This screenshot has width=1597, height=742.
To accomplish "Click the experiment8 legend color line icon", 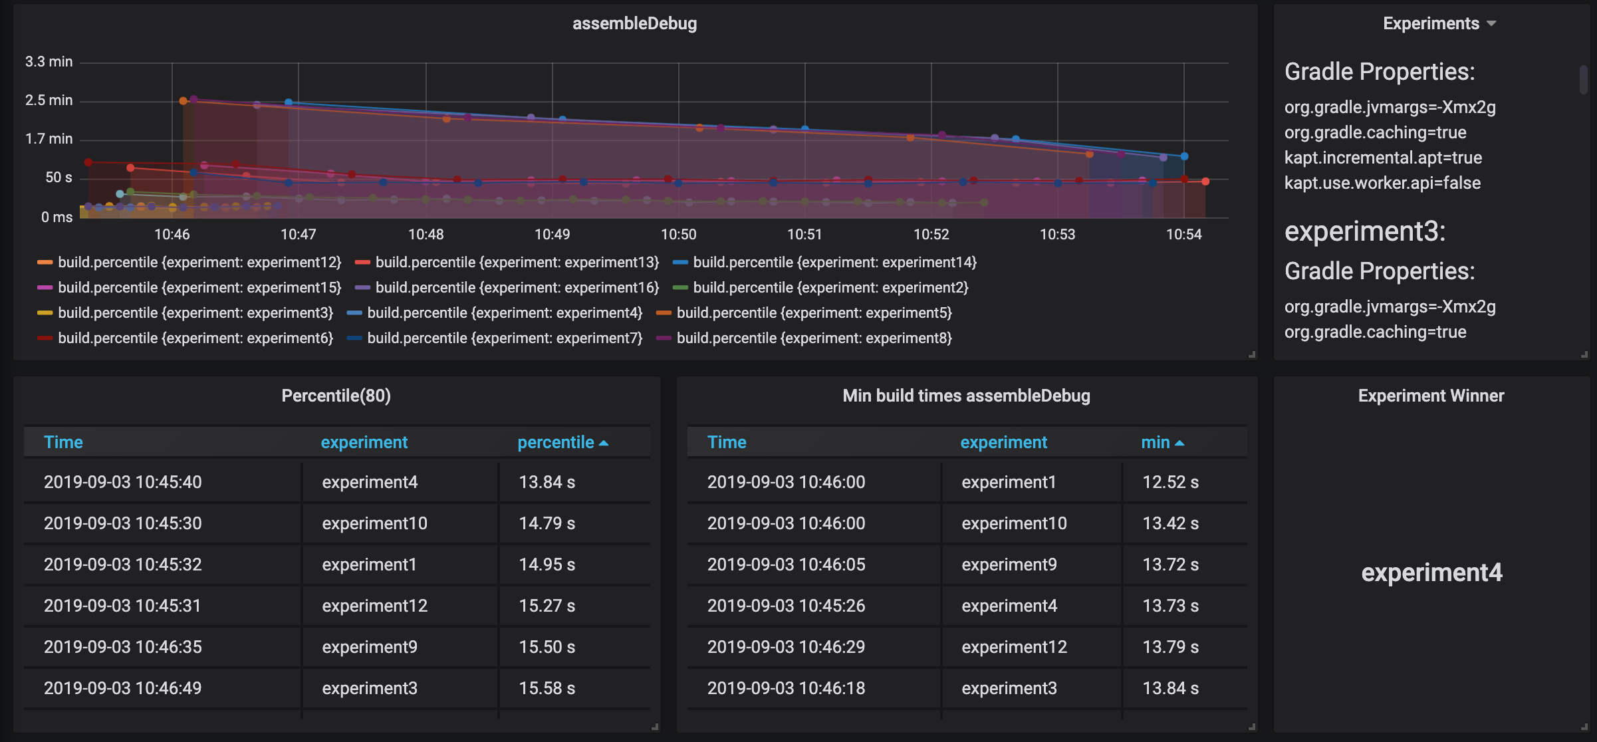I will pos(664,338).
